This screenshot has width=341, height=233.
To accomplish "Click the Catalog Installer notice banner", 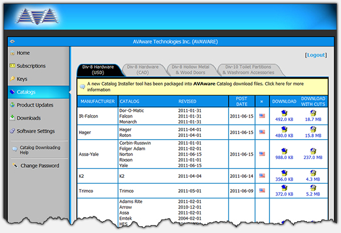I will pos(205,86).
